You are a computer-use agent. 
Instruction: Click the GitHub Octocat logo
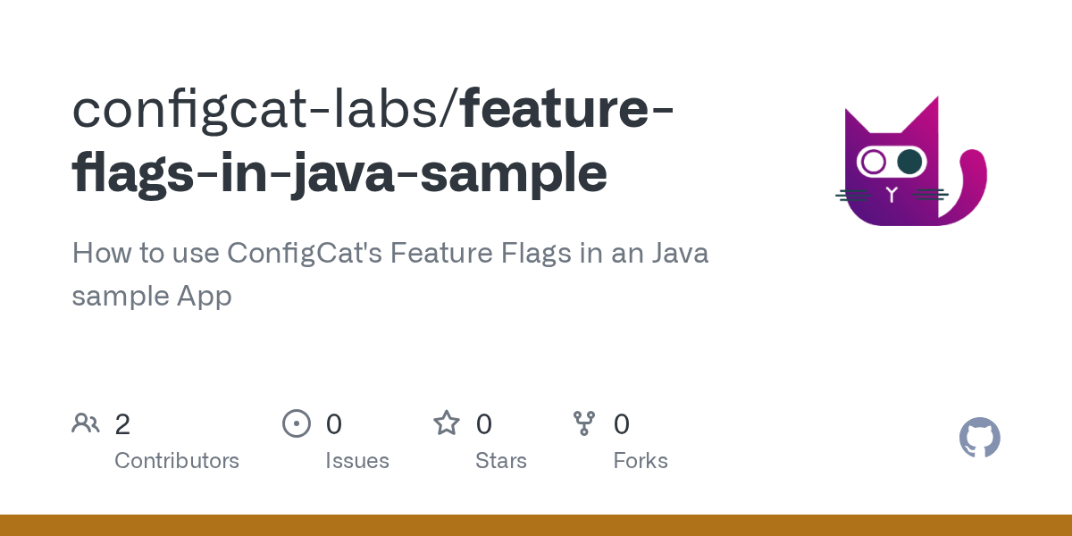pyautogui.click(x=980, y=438)
